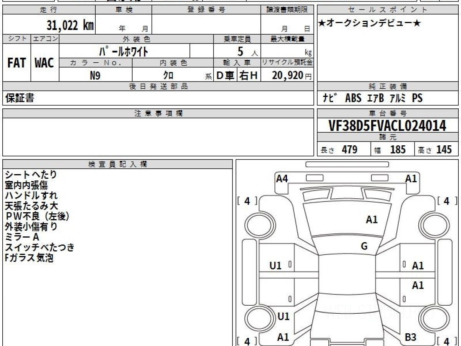
Task: Click the 室内内張傷 inspector note
Action: 27,185
